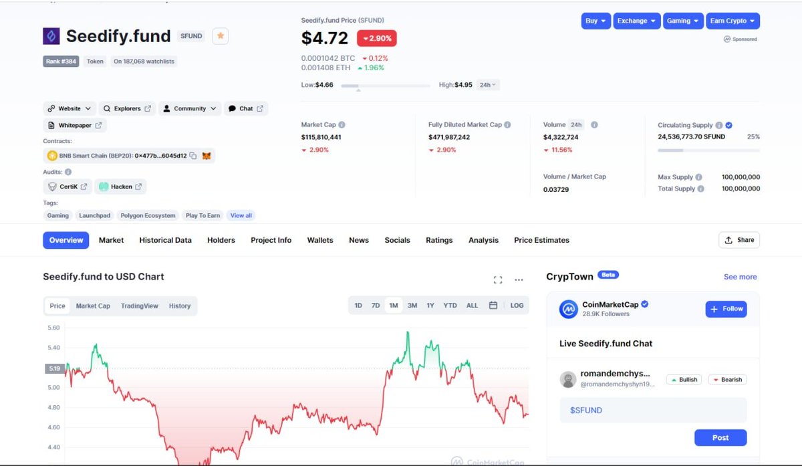802x466 pixels.
Task: Switch chart to 3M range
Action: point(412,306)
